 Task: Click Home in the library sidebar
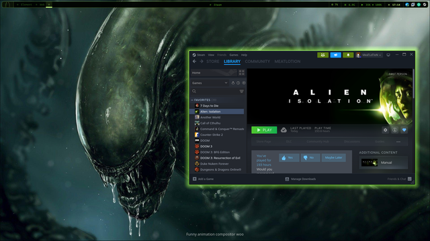coord(214,73)
